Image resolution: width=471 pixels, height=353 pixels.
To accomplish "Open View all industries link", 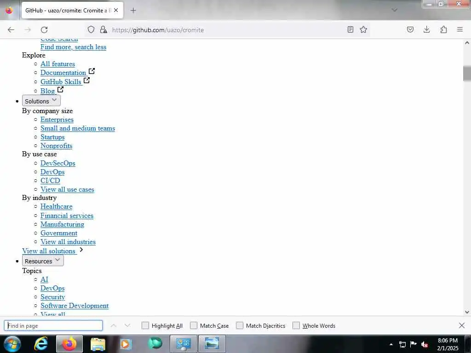I will tap(68, 242).
